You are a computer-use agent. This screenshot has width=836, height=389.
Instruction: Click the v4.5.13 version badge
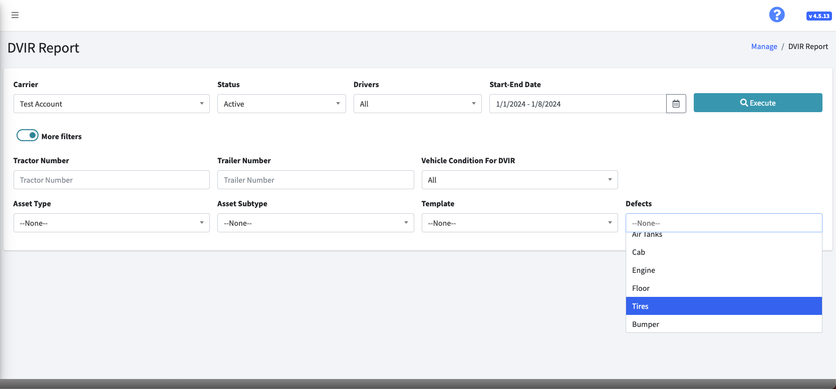click(x=819, y=16)
